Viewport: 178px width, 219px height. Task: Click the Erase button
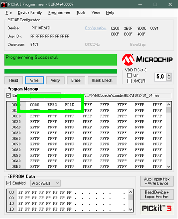(x=76, y=80)
